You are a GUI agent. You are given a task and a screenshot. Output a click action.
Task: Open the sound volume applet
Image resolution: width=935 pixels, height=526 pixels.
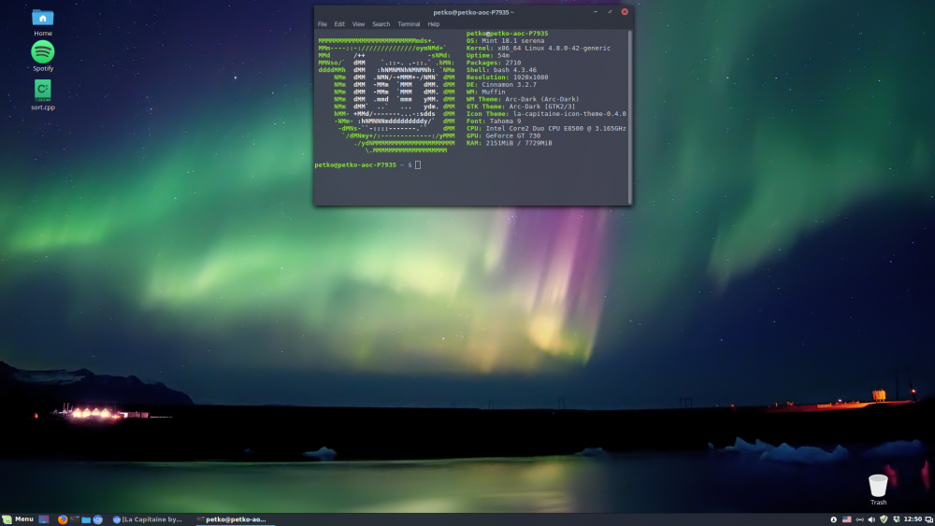click(871, 519)
